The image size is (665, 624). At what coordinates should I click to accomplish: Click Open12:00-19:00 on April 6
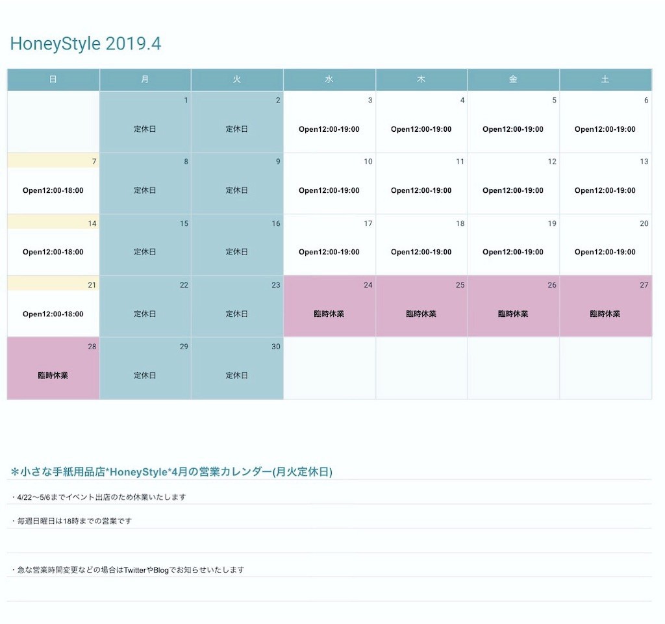tap(605, 129)
